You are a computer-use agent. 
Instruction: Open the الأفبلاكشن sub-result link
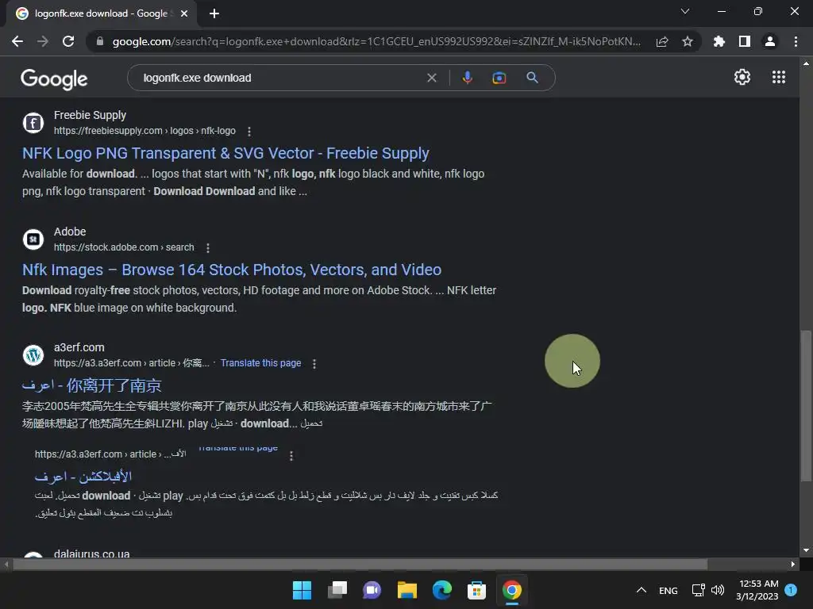pos(83,477)
